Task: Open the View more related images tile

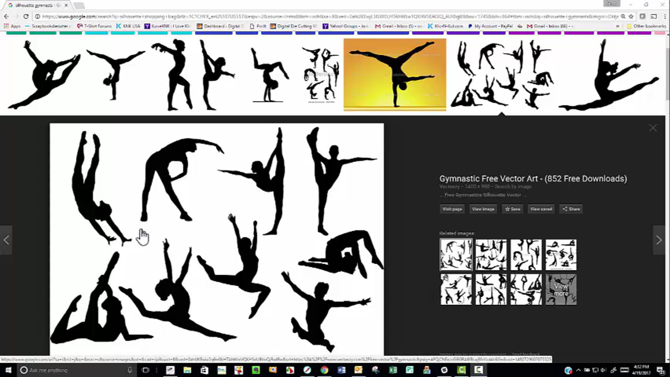Action: tap(561, 289)
